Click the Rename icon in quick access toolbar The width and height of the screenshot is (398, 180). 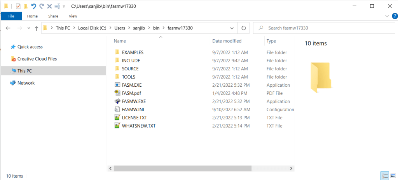[x=57, y=6]
